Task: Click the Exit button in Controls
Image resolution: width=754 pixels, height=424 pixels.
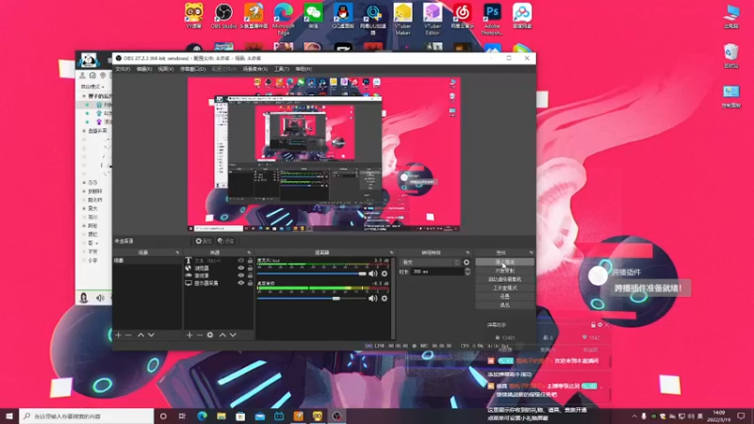Action: (x=505, y=305)
